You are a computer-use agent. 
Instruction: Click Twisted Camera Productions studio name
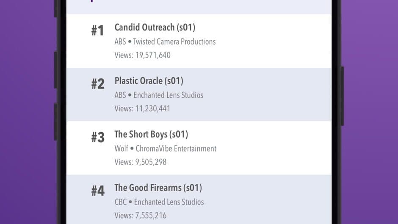click(174, 41)
